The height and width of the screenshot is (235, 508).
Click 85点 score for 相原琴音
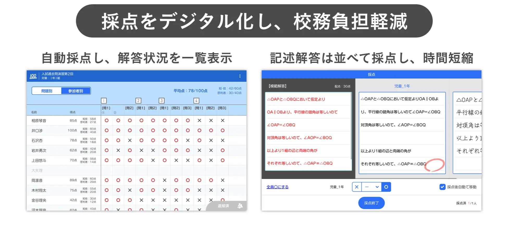tap(73, 121)
